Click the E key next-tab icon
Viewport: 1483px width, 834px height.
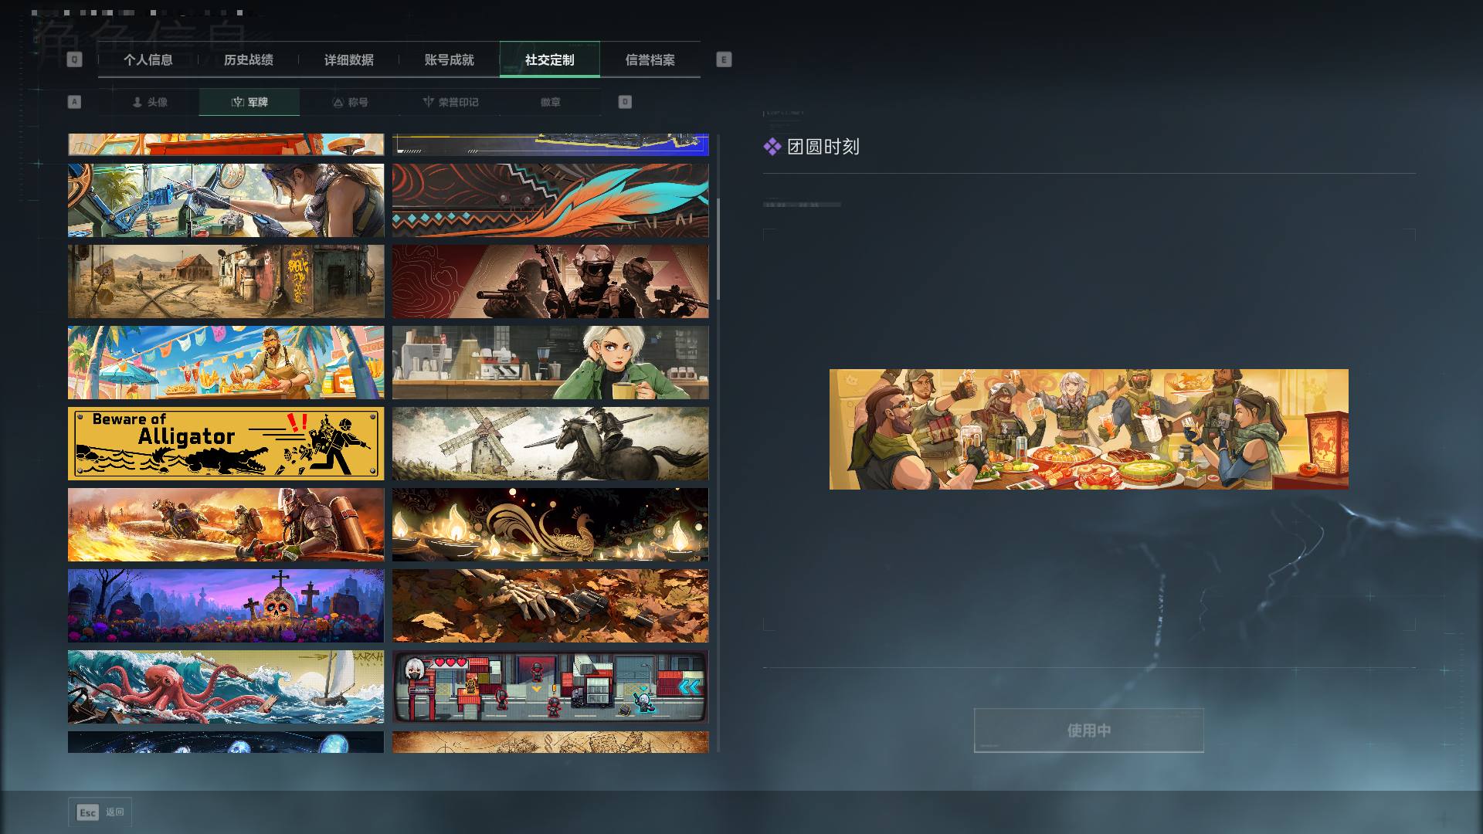tap(724, 59)
